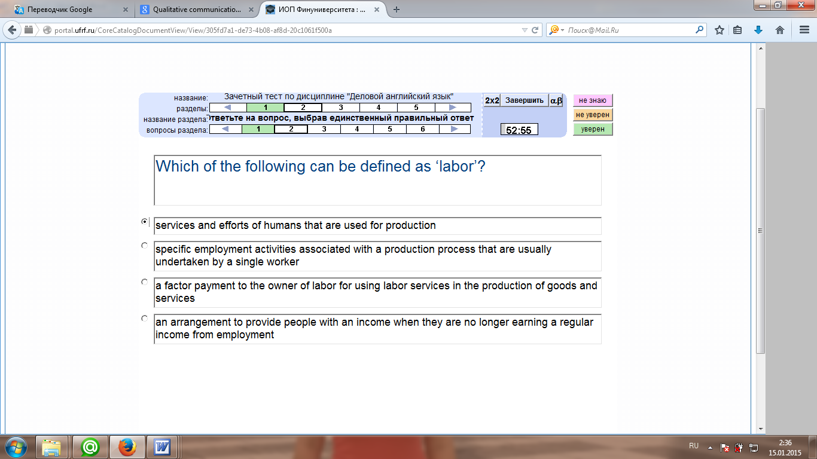Click the page vertical scrollbar thumb

761,231
